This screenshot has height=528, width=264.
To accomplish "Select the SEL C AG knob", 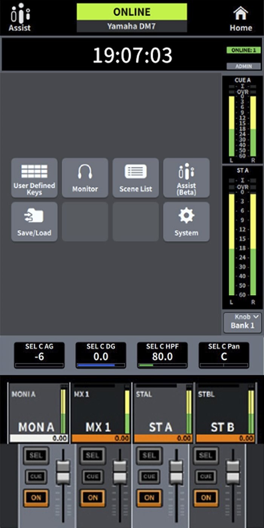I will click(x=39, y=355).
